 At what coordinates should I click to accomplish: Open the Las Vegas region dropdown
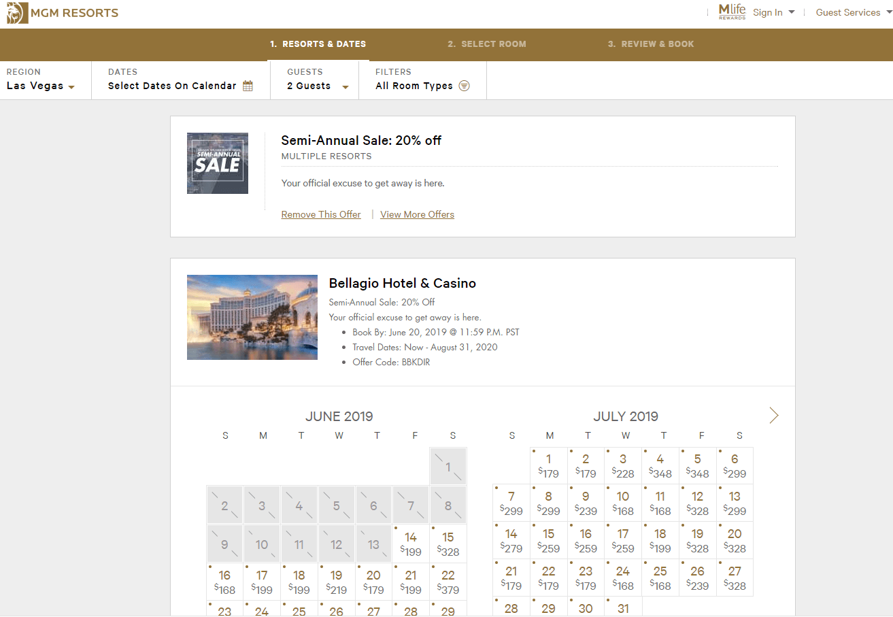tap(41, 86)
